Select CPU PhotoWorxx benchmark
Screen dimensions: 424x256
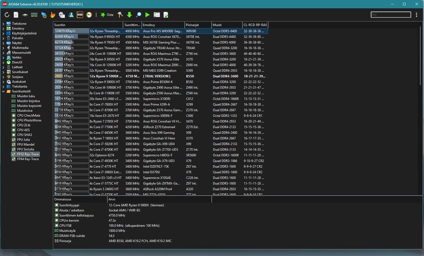coord(28,120)
